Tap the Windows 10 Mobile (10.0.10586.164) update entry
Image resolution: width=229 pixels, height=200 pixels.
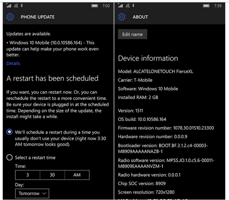coord(52,49)
